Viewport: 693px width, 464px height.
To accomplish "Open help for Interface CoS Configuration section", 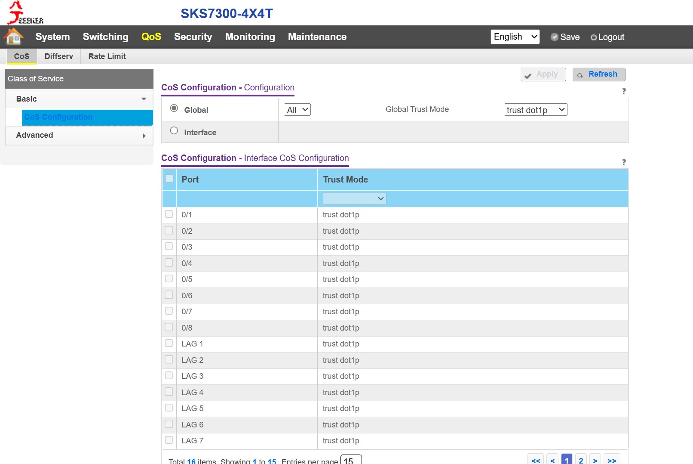I will coord(624,162).
